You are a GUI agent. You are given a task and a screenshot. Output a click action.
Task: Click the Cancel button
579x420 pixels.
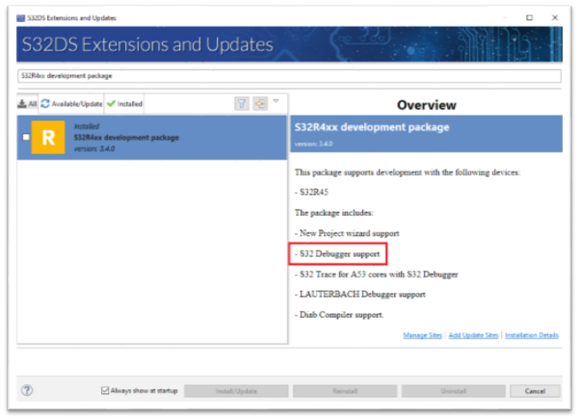point(535,391)
